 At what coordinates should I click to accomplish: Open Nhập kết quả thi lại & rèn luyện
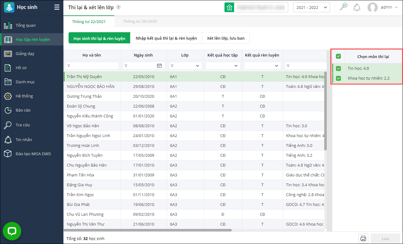(166, 38)
